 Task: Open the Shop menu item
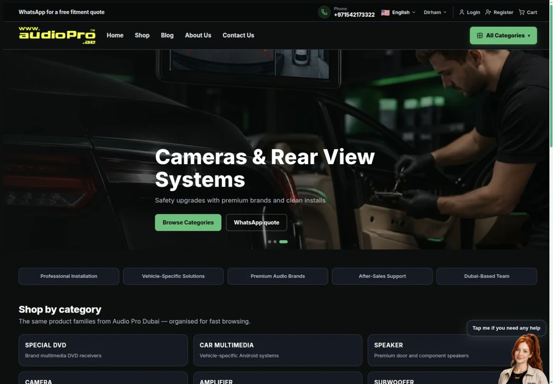(142, 35)
